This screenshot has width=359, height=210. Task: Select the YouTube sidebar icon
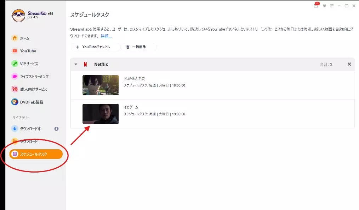pos(15,51)
